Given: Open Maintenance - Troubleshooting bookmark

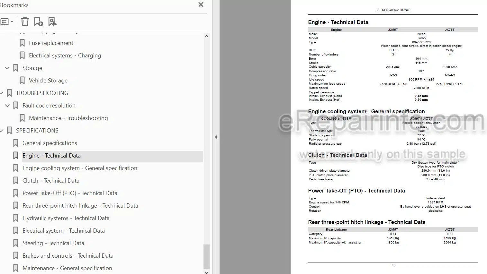Looking at the screenshot, I should pos(68,118).
